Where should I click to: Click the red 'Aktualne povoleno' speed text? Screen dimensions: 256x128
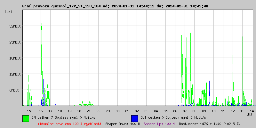(70, 124)
